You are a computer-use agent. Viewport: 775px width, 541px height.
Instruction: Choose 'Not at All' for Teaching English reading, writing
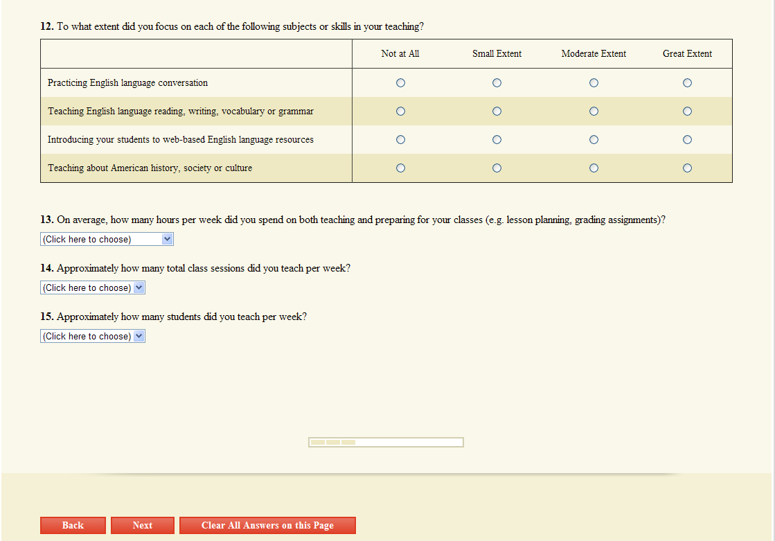(x=400, y=112)
